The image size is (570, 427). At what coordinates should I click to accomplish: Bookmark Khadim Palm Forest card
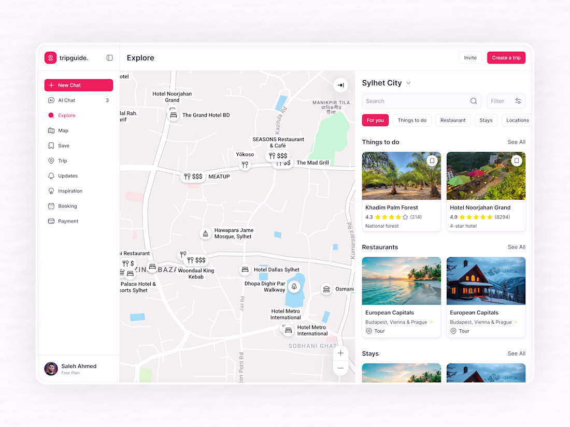pyautogui.click(x=432, y=160)
